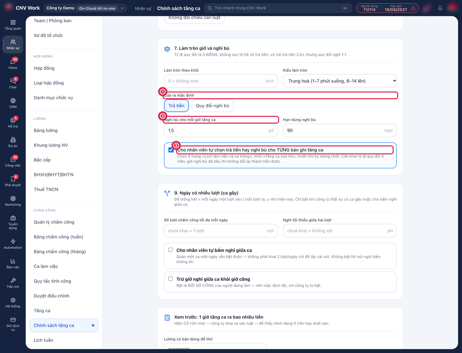Screen dimensions: 462x353
Task: Expand the Công ty Demo workspace switcher
Action: click(x=85, y=8)
